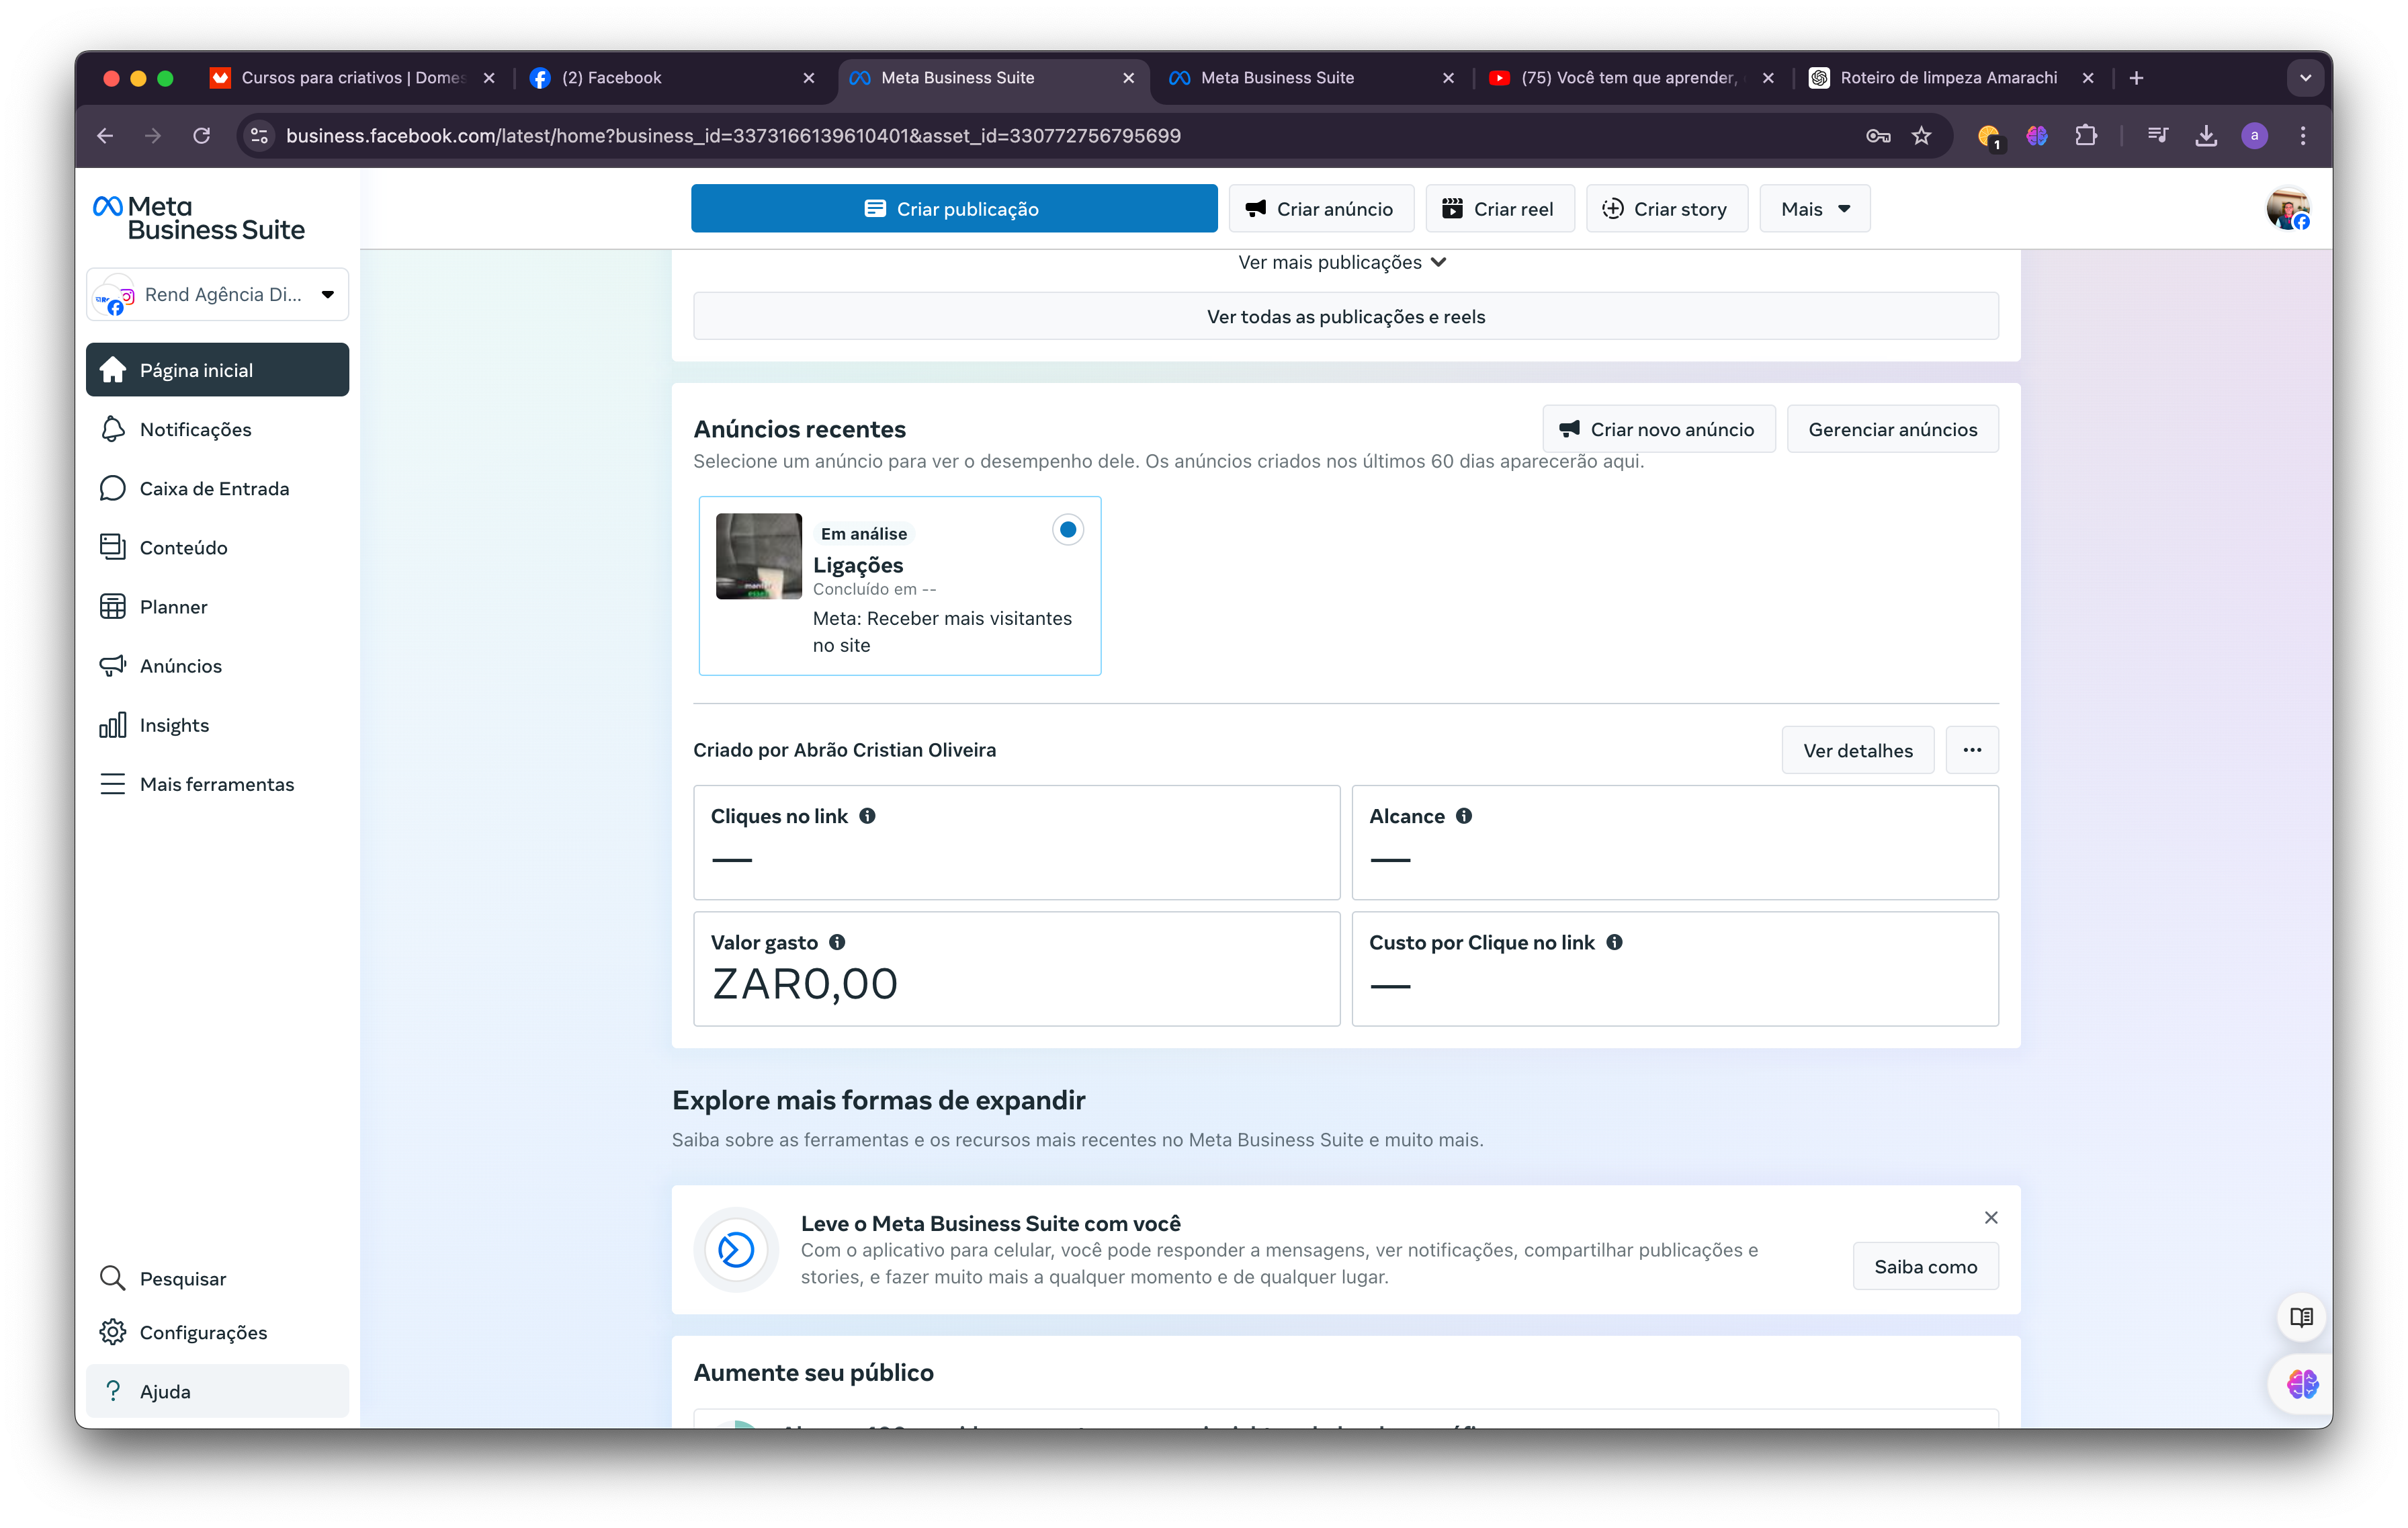2408x1528 pixels.
Task: Click Ver detalhes button
Action: pyautogui.click(x=1857, y=750)
